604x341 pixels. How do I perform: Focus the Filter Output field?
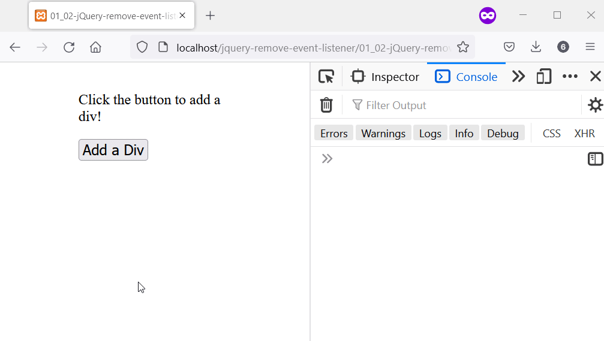coord(462,105)
